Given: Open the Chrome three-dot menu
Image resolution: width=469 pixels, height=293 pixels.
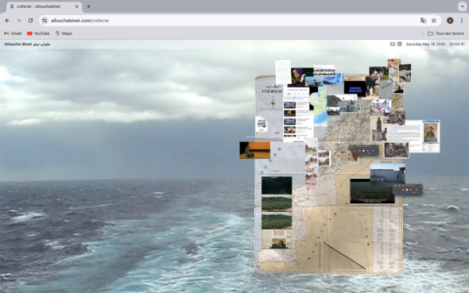Looking at the screenshot, I should 462,21.
